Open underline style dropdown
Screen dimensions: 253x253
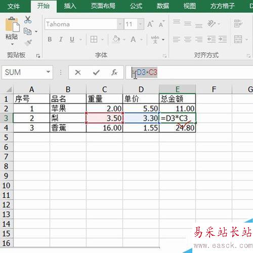pos(80,39)
